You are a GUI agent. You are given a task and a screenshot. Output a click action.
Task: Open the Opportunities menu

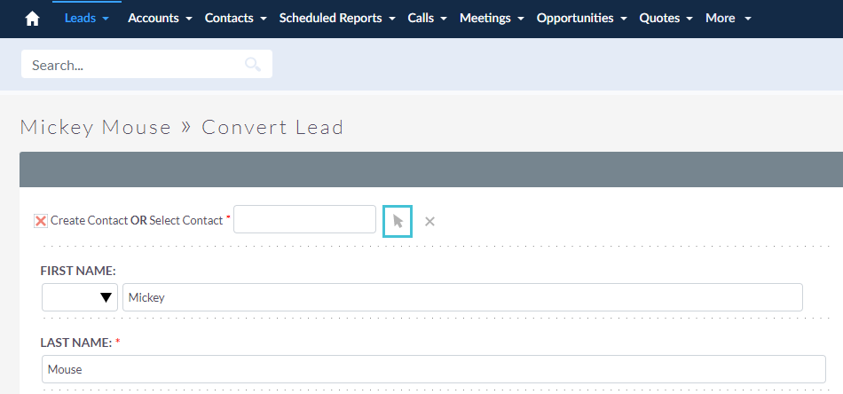pyautogui.click(x=582, y=19)
